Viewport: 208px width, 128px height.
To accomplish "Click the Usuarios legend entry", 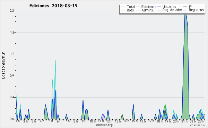I will (167, 7).
